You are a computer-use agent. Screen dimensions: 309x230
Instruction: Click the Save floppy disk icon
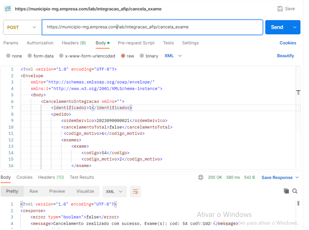280,9
